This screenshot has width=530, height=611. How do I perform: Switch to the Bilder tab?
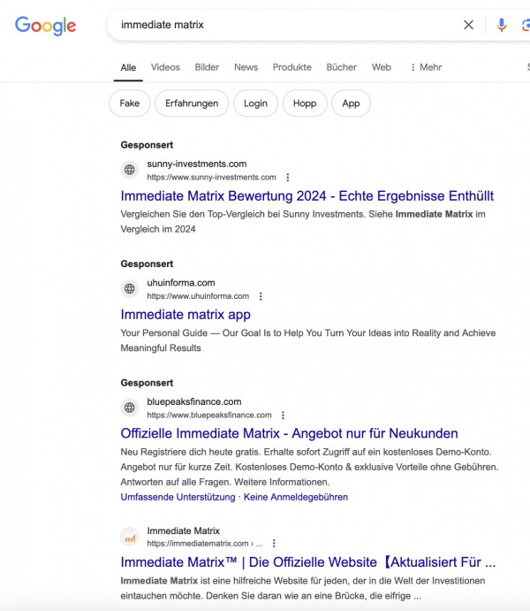coord(207,67)
